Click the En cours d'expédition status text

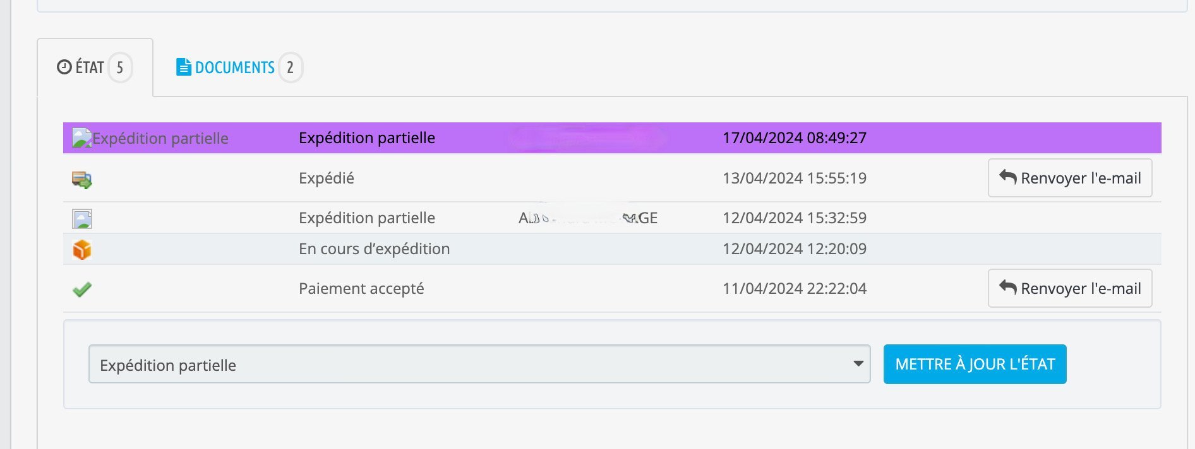(374, 249)
